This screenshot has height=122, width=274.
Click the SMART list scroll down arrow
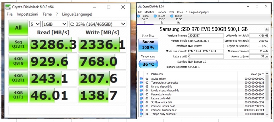coord(267,115)
